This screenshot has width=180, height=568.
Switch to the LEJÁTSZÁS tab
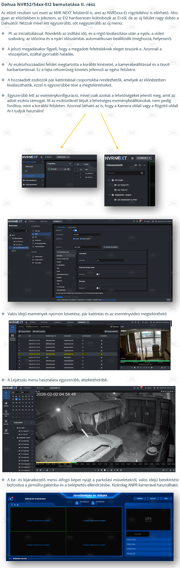click(55, 388)
